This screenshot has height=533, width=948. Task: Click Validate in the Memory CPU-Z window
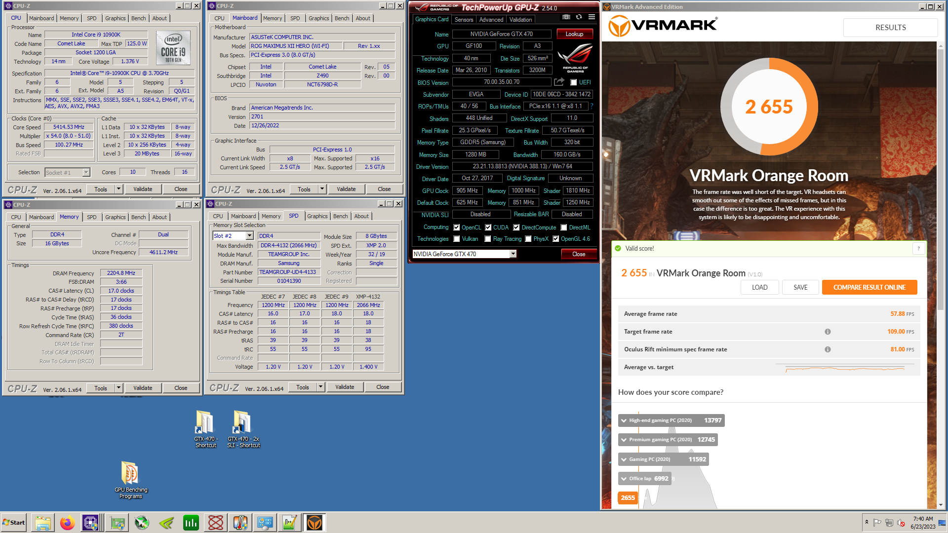[143, 388]
